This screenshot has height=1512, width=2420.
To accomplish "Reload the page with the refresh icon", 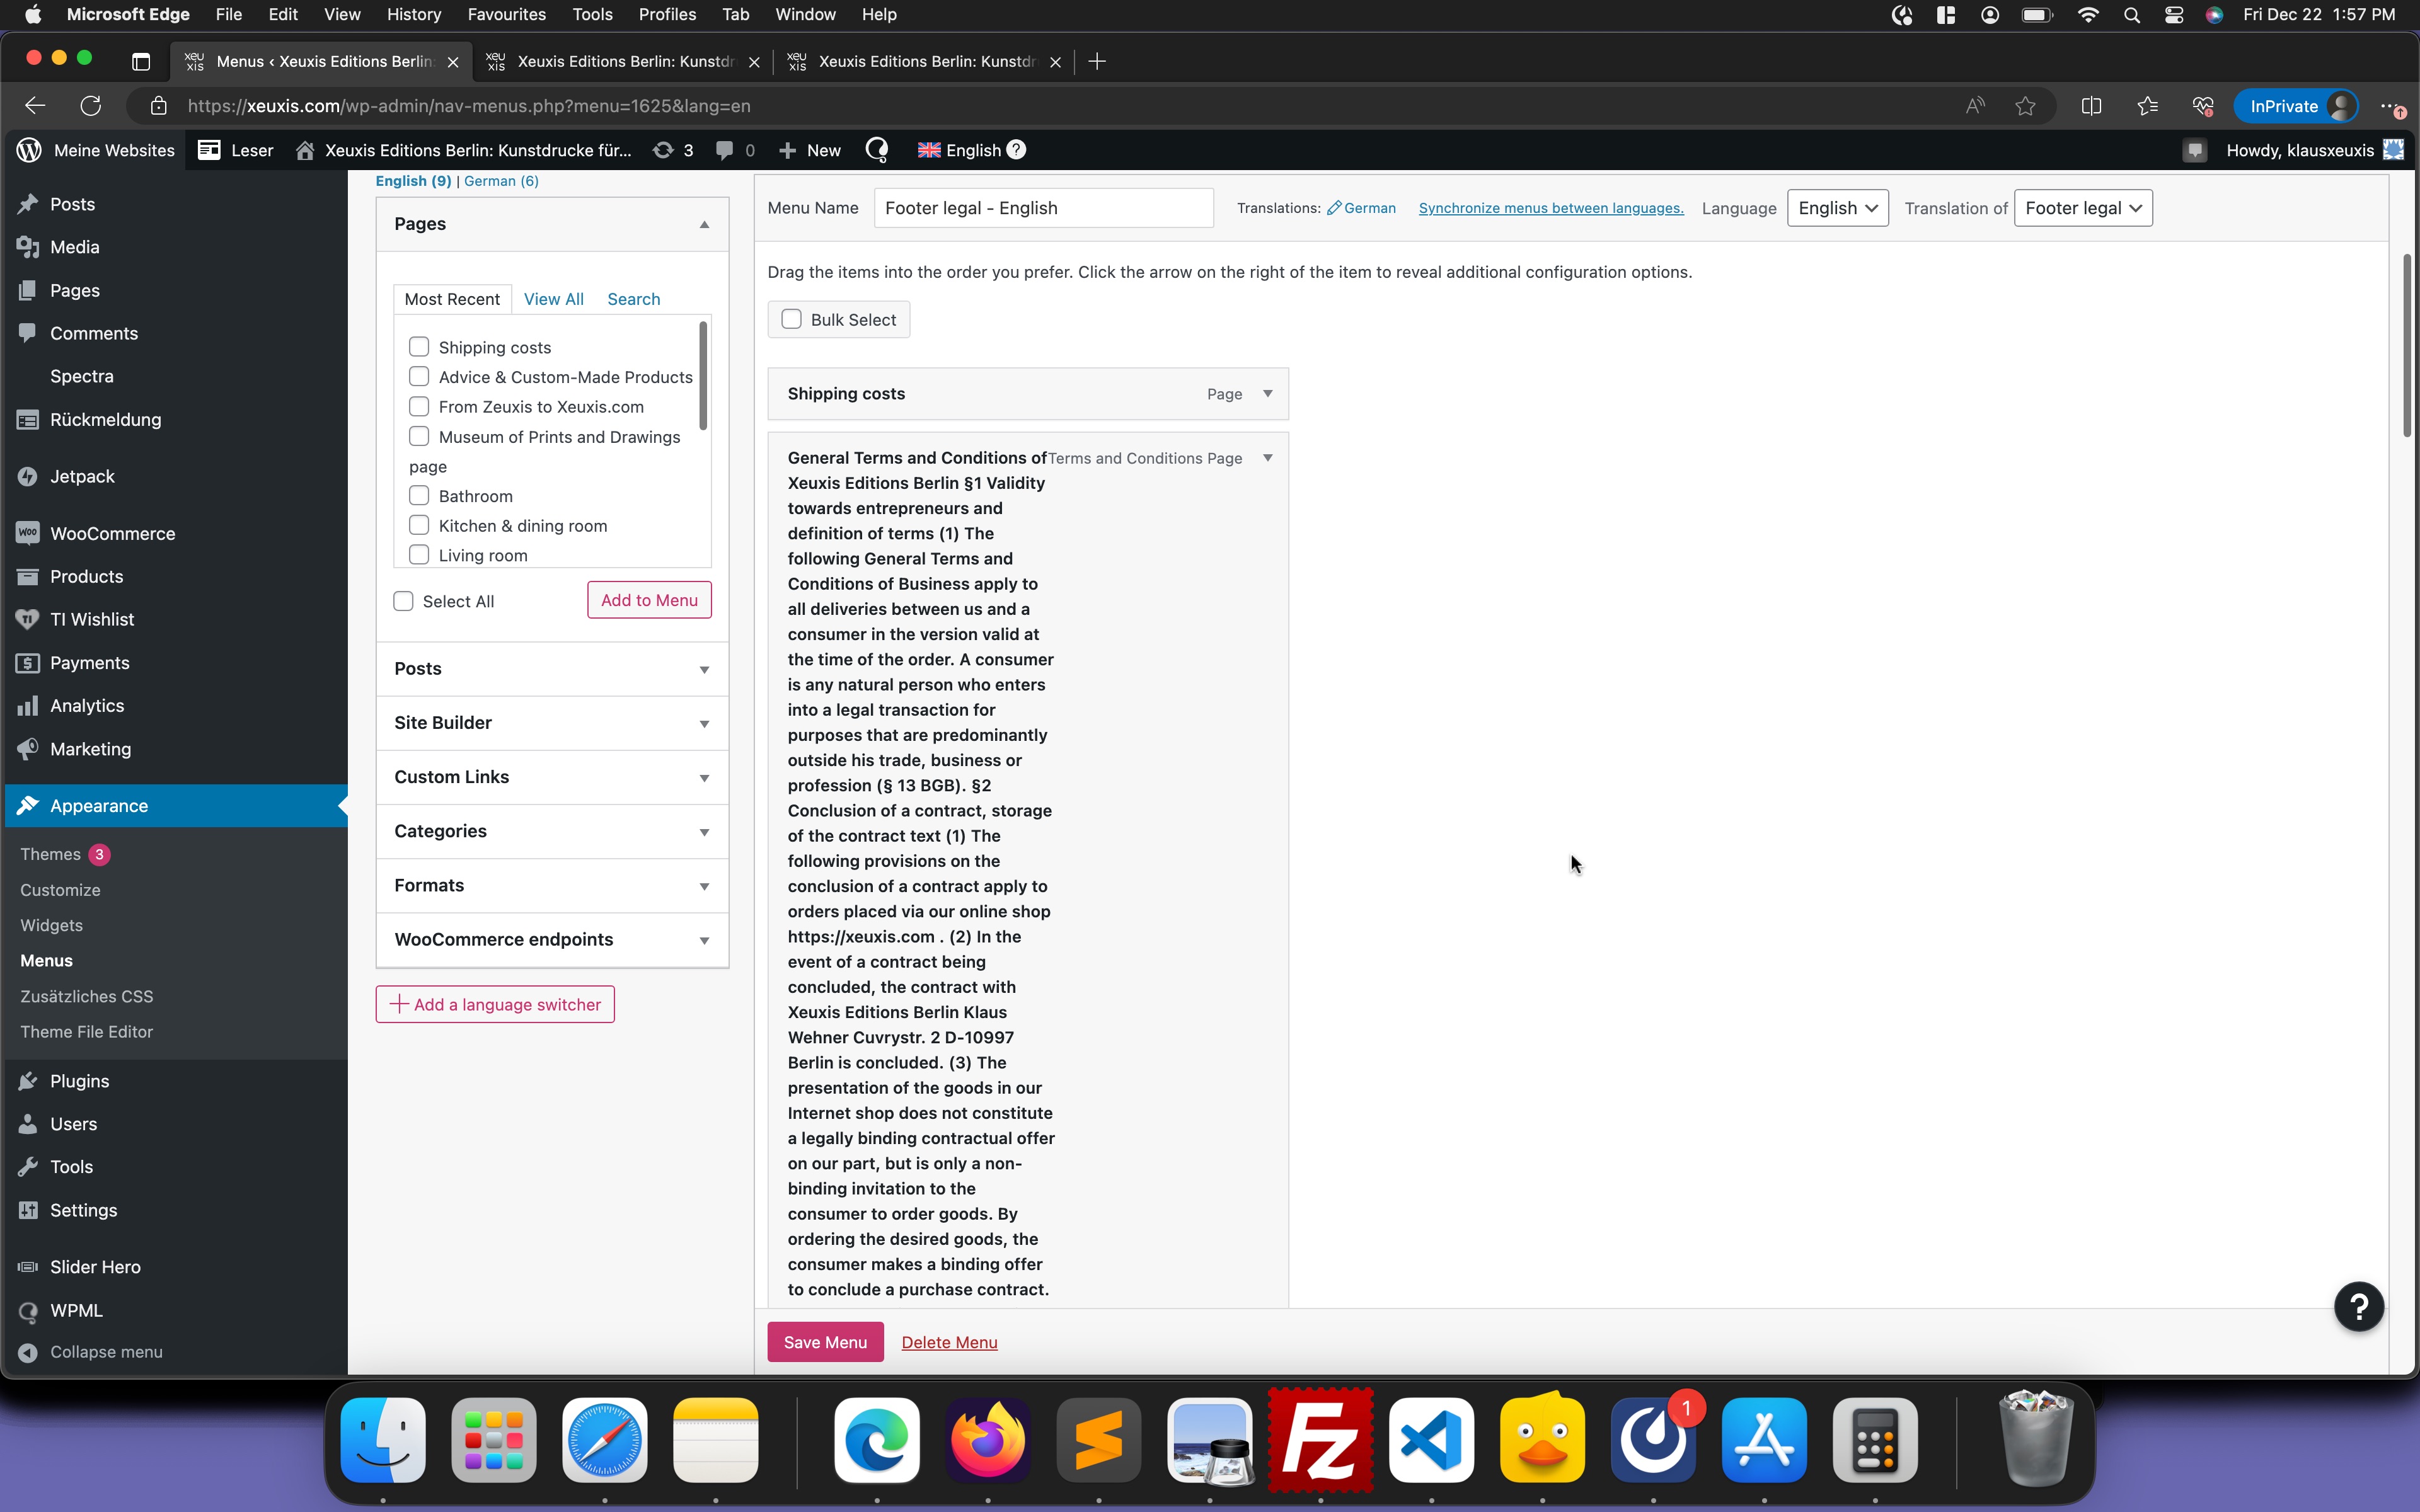I will point(91,106).
